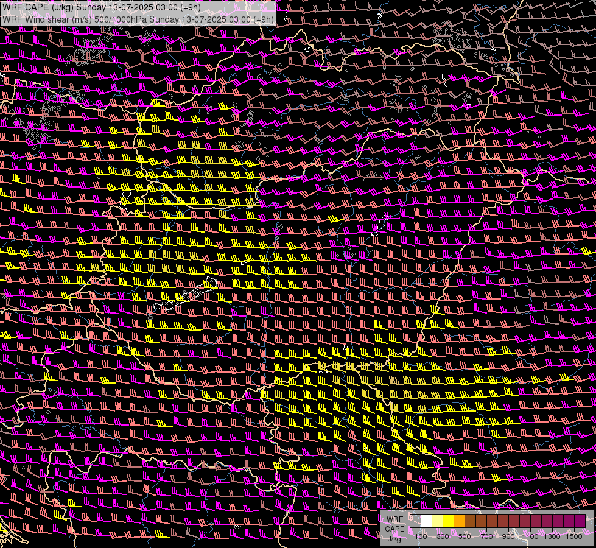Click the legend label 1300
This screenshot has width=596, height=548.
pyautogui.click(x=552, y=536)
